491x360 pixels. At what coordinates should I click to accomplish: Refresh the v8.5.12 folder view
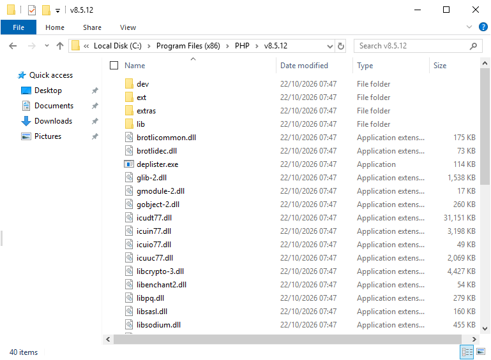tap(341, 47)
